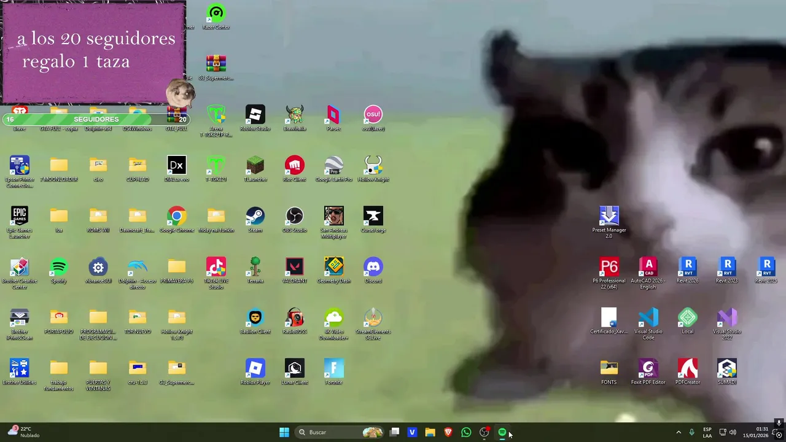Launch TLauncher Minecraft shortcut

(x=255, y=169)
